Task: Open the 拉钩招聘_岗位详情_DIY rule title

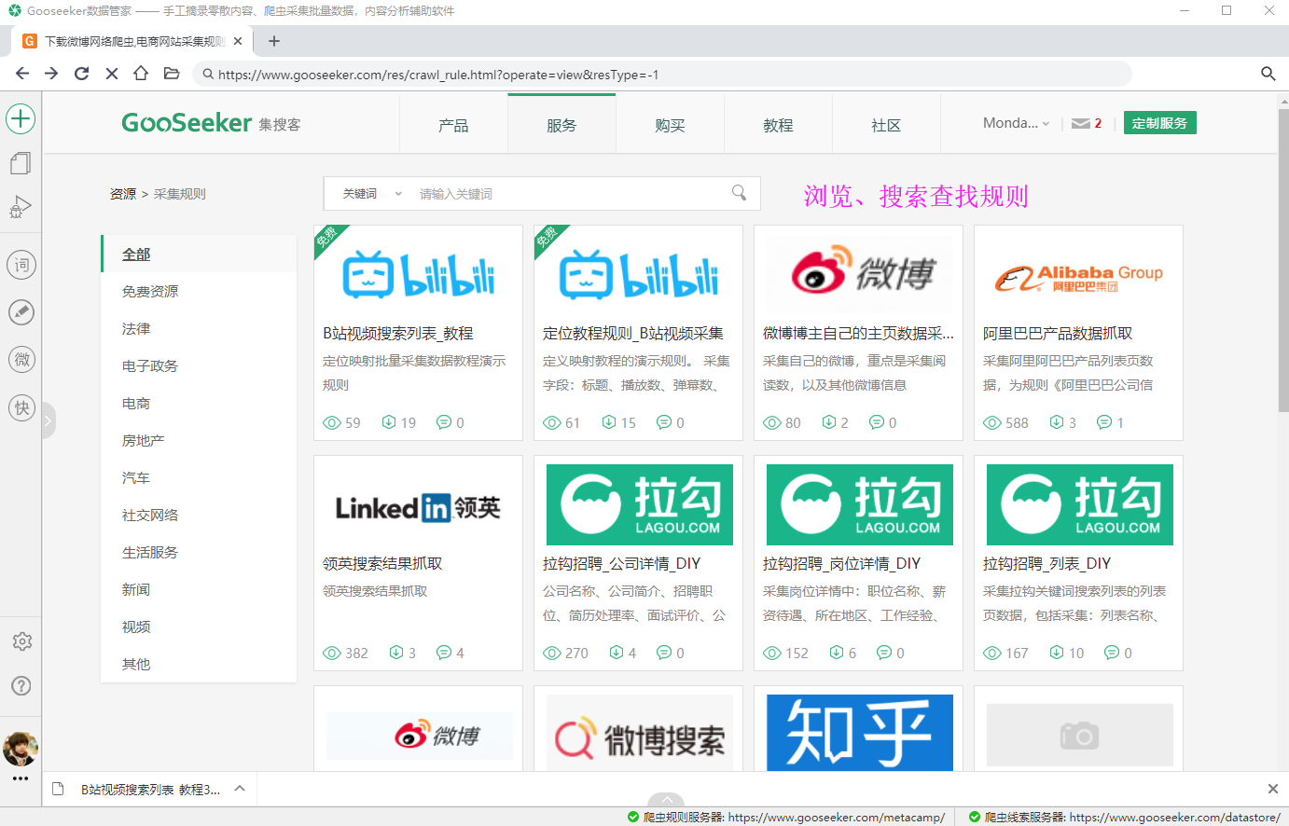Action: 841,563
